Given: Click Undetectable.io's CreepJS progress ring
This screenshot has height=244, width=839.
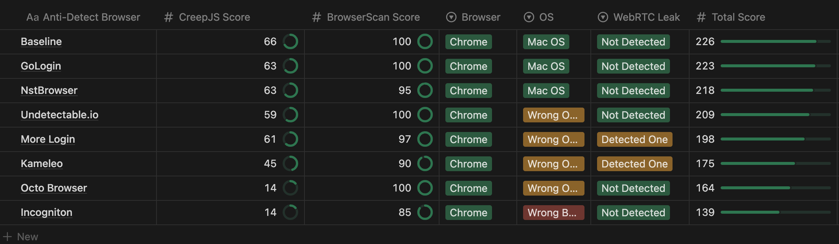Looking at the screenshot, I should pos(290,115).
